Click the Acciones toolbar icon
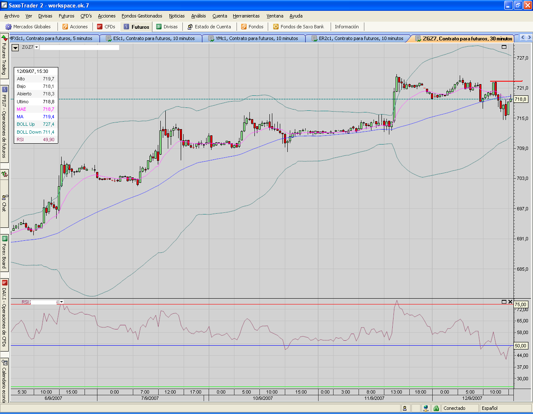 click(x=65, y=27)
